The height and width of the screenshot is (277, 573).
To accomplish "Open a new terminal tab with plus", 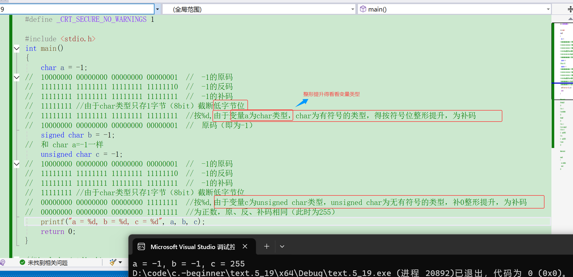I will (267, 246).
